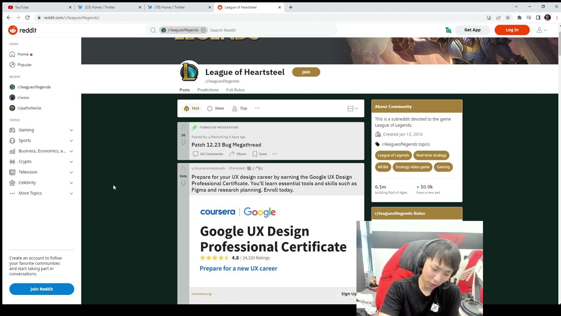Save the Patch 12.23 megathread
This screenshot has height=316, width=561.
coord(259,154)
